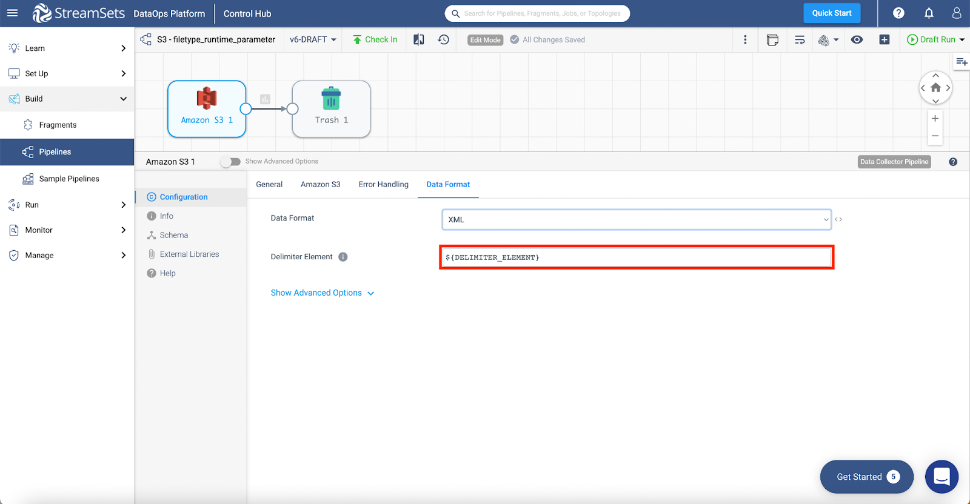This screenshot has height=504, width=970.
Task: Expand the Run menu
Action: [x=67, y=205]
